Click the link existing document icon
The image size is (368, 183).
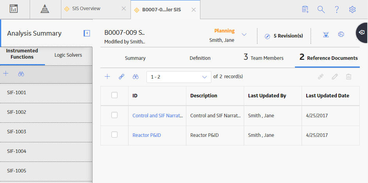pyautogui.click(x=121, y=77)
